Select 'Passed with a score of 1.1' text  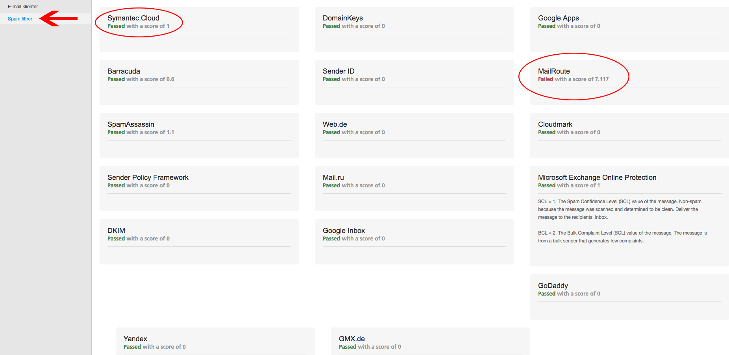[141, 132]
